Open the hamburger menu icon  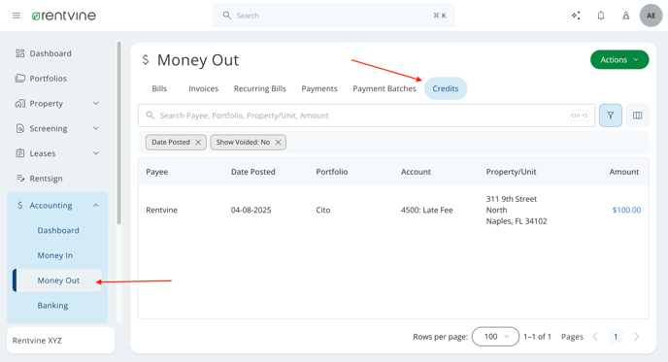pos(17,16)
